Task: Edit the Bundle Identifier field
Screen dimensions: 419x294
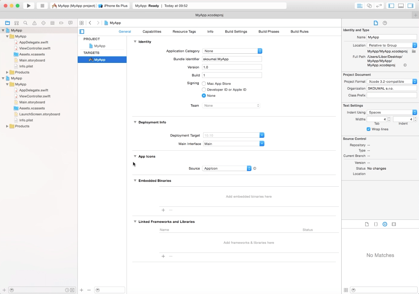Action: point(232,59)
